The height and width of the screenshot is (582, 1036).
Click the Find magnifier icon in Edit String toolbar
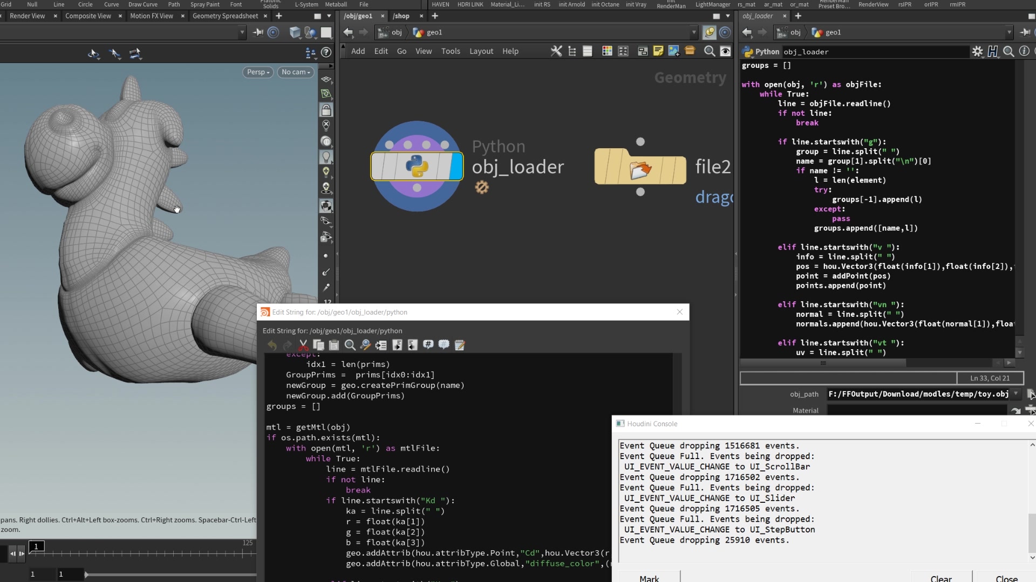(x=350, y=345)
